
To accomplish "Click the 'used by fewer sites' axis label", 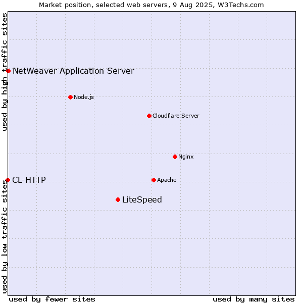I will [x=52, y=299].
